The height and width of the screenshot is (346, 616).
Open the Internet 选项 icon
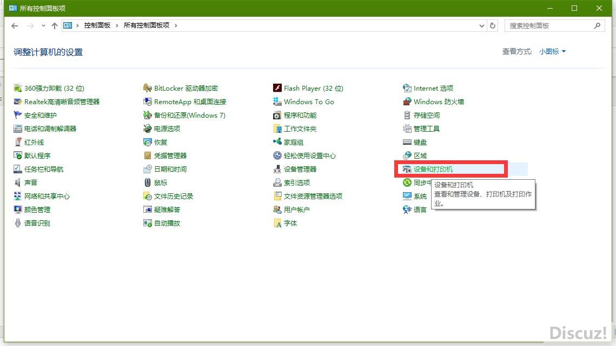pyautogui.click(x=407, y=89)
